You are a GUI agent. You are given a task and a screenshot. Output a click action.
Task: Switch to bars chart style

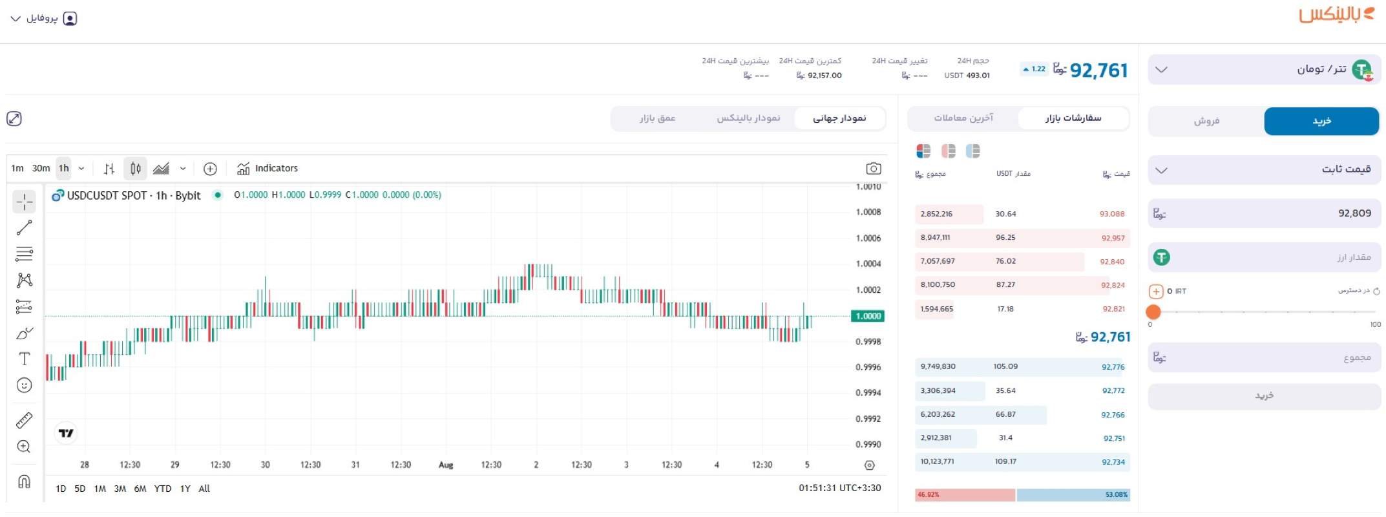(109, 169)
